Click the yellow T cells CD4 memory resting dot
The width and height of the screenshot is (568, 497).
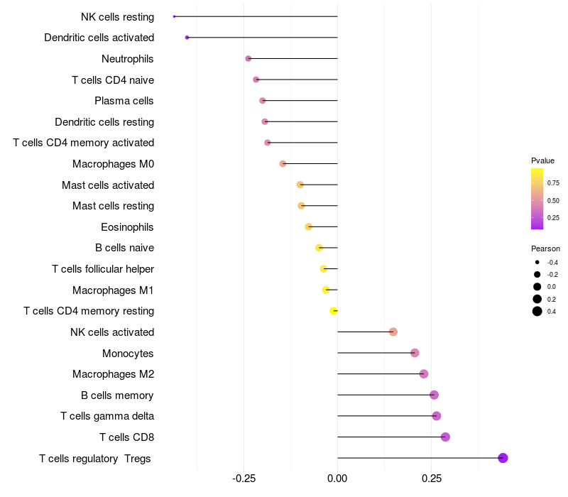click(333, 311)
